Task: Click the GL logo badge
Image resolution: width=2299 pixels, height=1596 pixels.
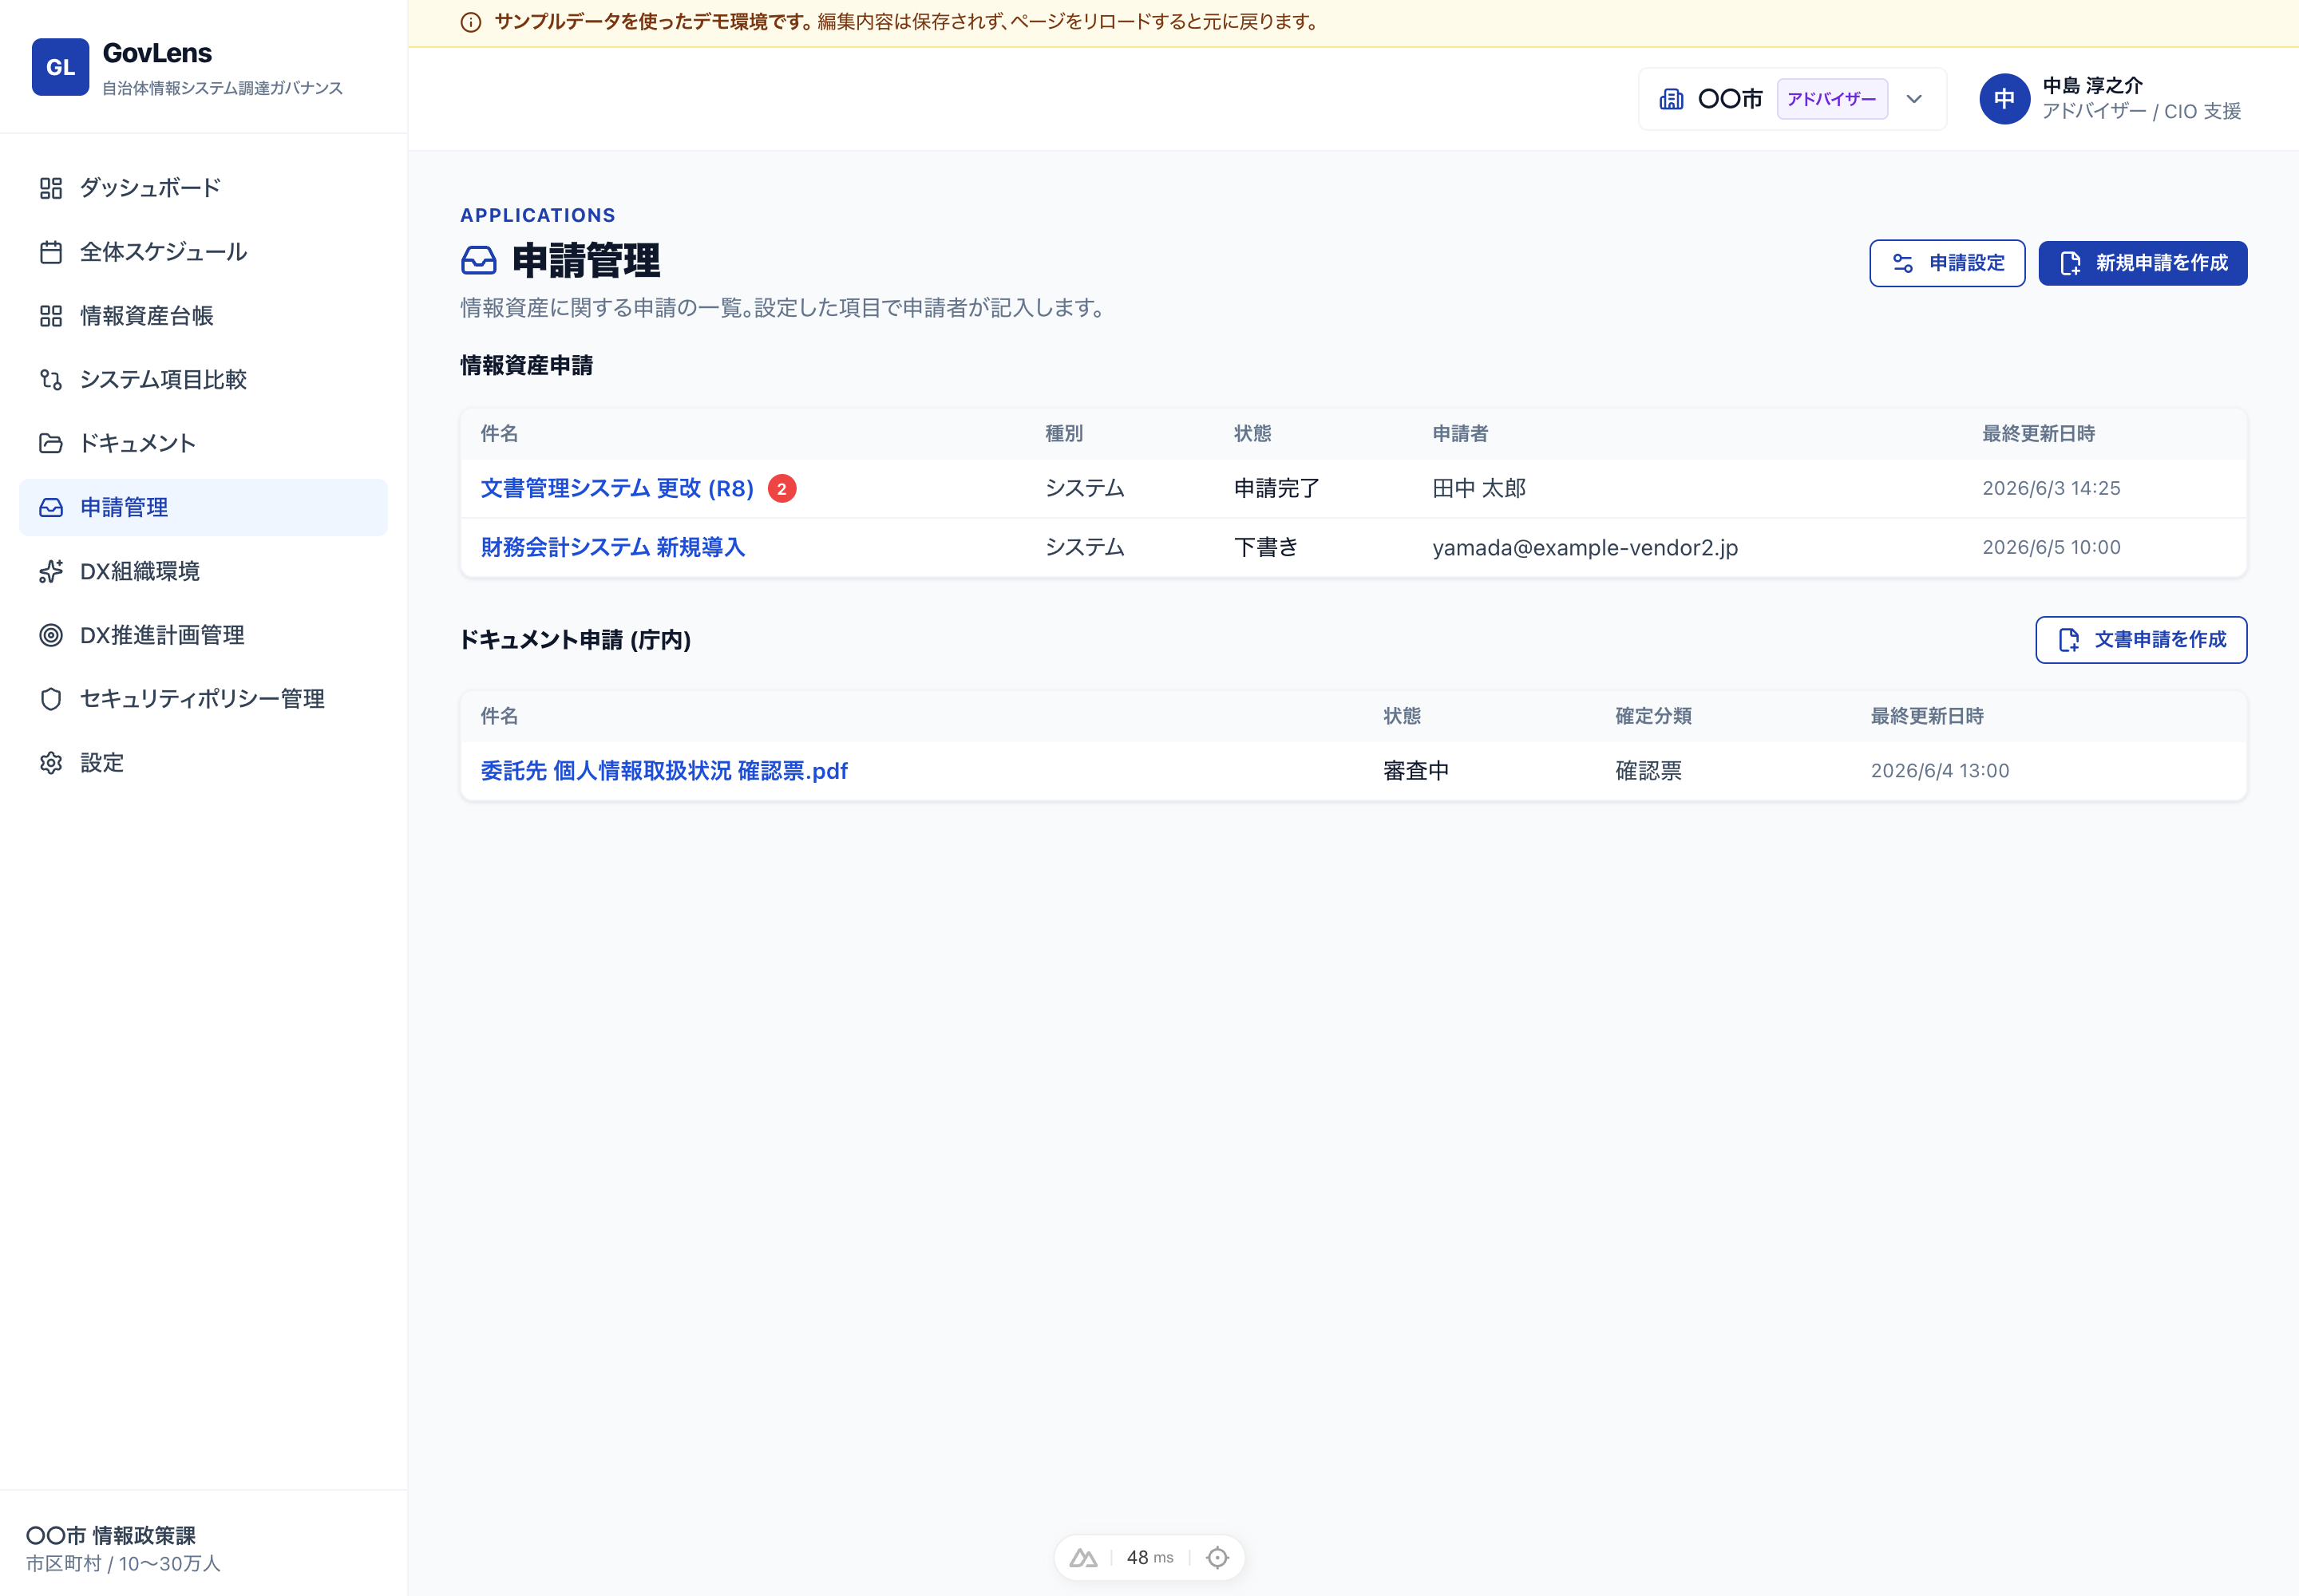Action: tap(60, 67)
